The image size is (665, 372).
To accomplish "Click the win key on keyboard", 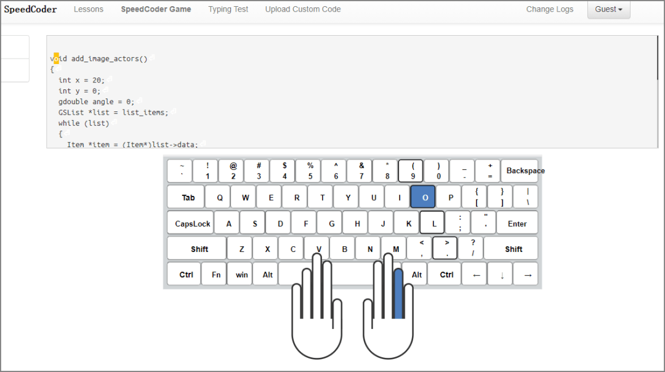I will tap(241, 275).
